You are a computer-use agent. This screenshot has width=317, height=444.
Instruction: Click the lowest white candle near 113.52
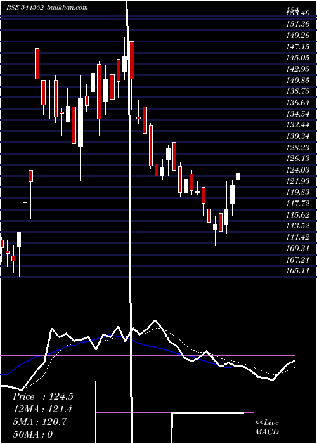[215, 227]
